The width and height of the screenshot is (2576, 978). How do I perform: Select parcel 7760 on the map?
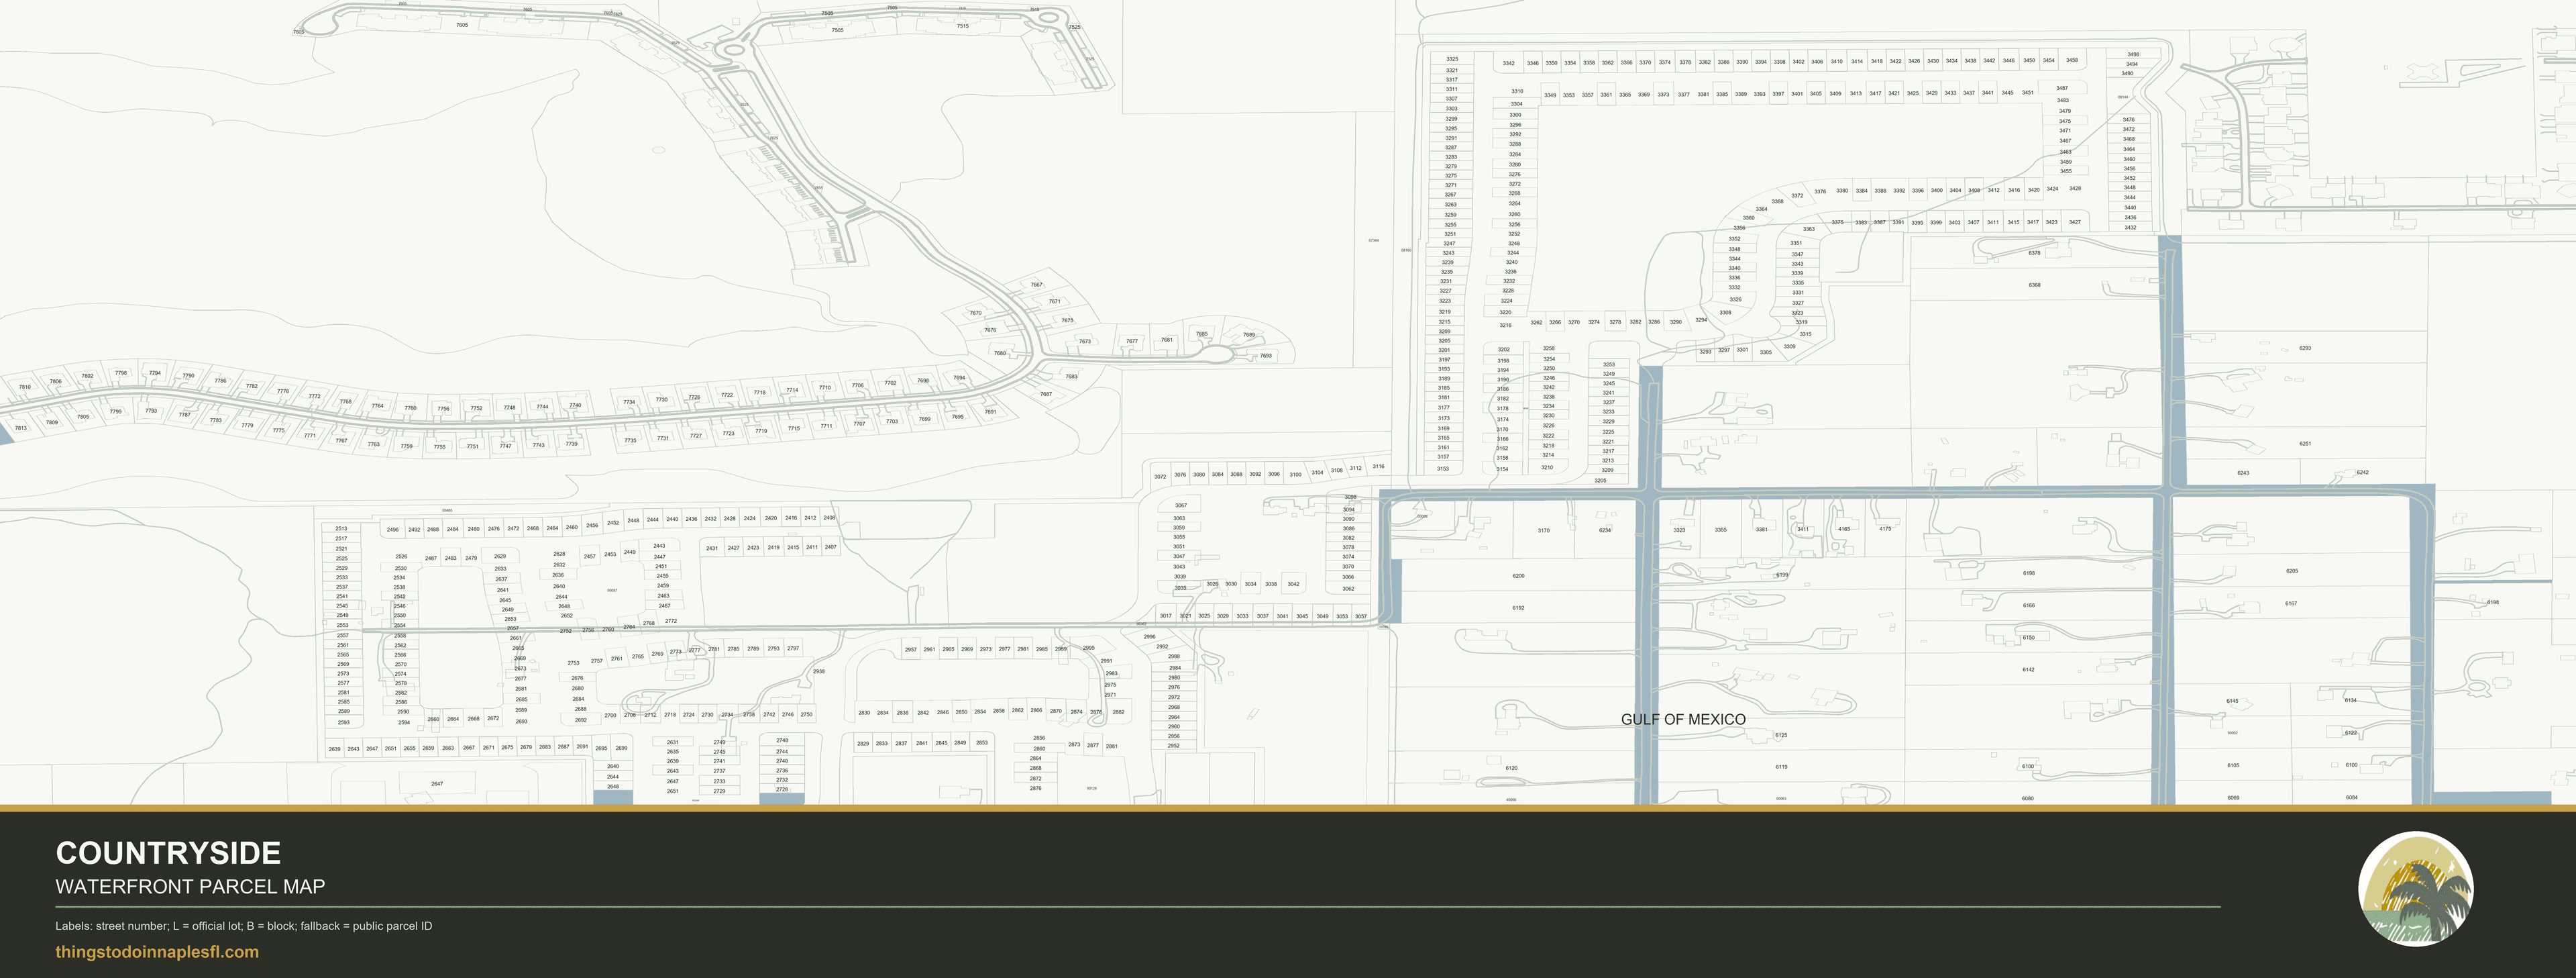(410, 408)
